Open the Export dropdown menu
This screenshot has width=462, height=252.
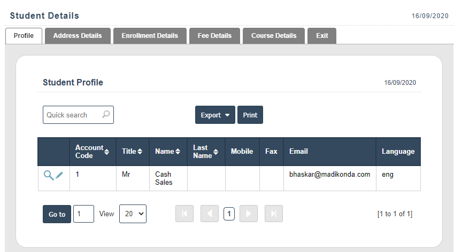215,115
